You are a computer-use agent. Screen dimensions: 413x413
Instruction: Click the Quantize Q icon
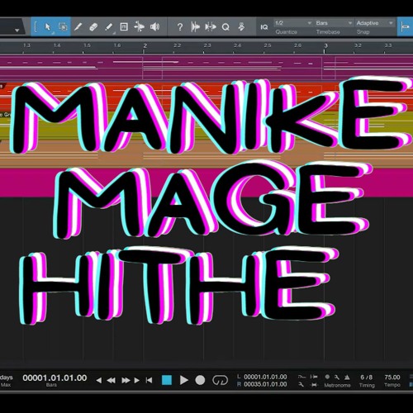pyautogui.click(x=225, y=27)
